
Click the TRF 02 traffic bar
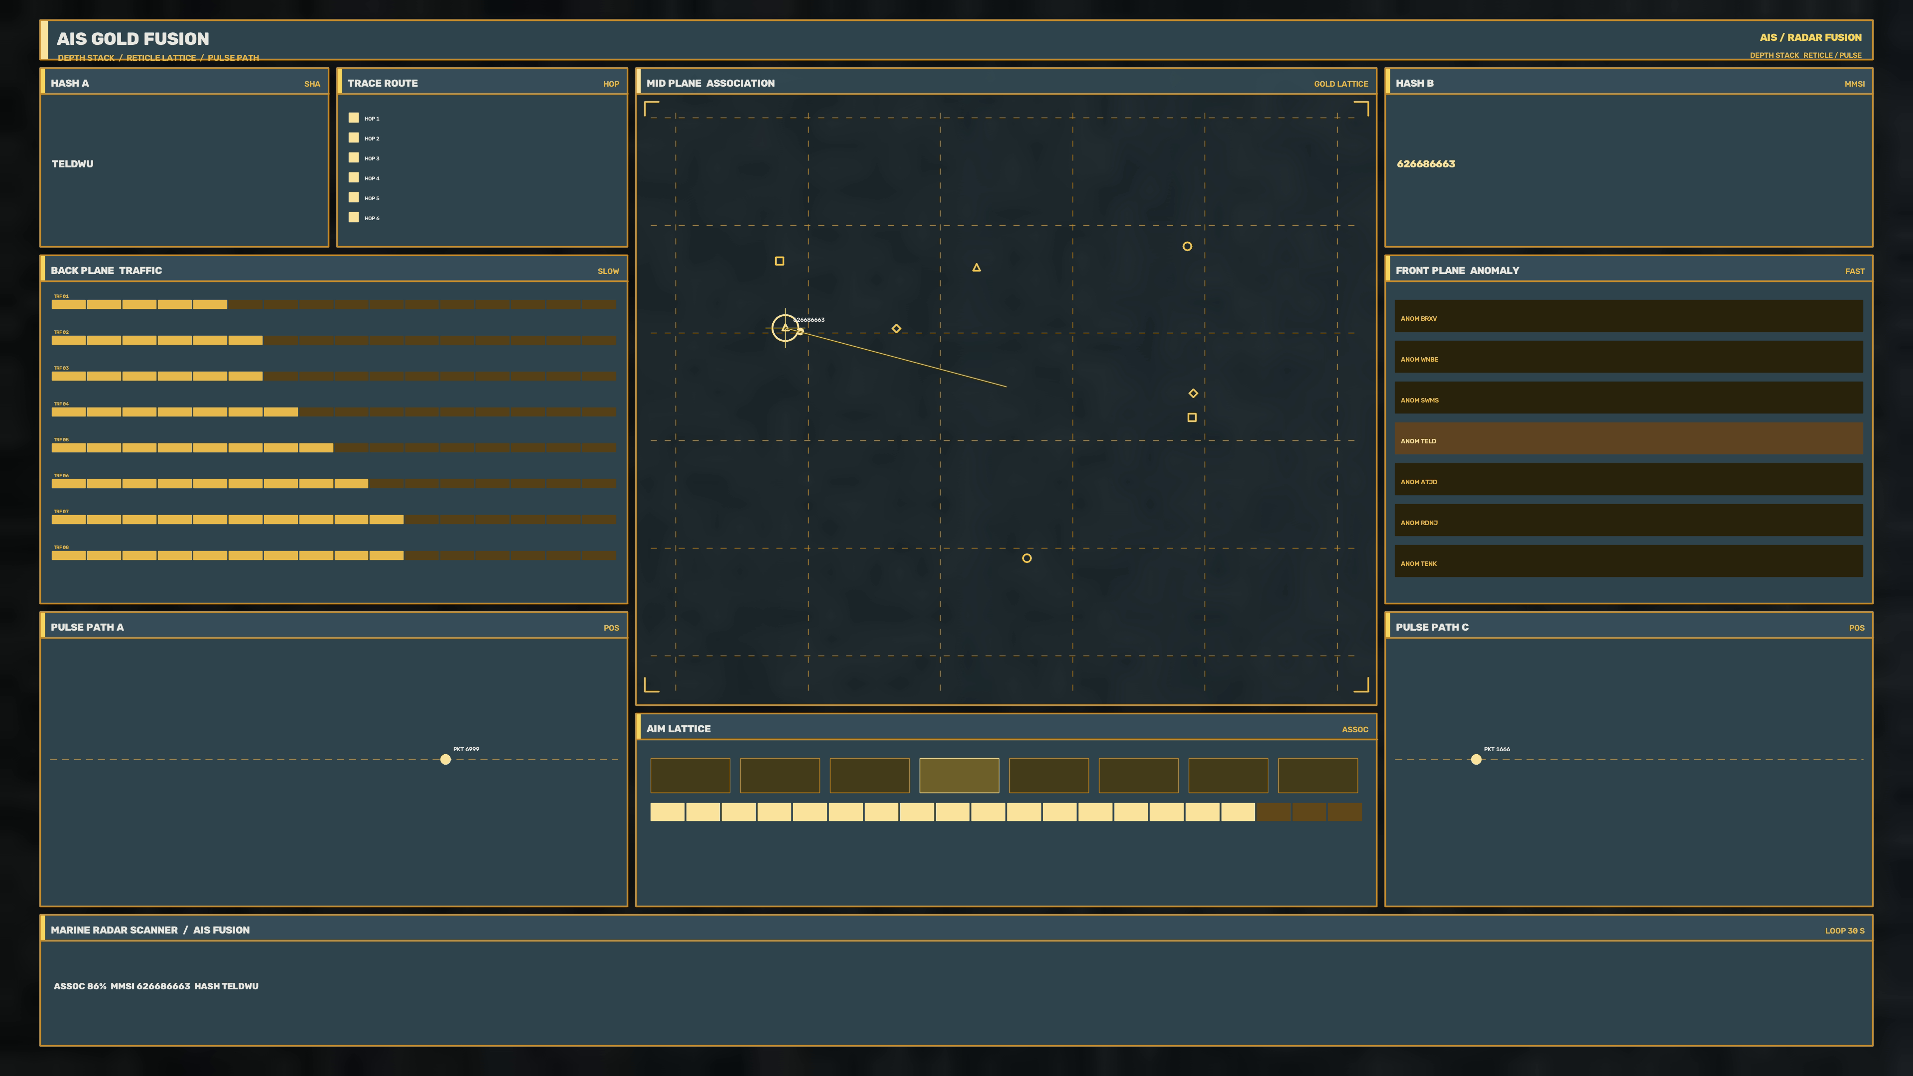click(x=333, y=340)
